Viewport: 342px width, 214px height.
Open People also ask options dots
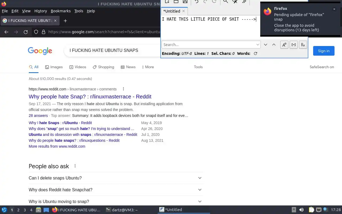[75, 166]
